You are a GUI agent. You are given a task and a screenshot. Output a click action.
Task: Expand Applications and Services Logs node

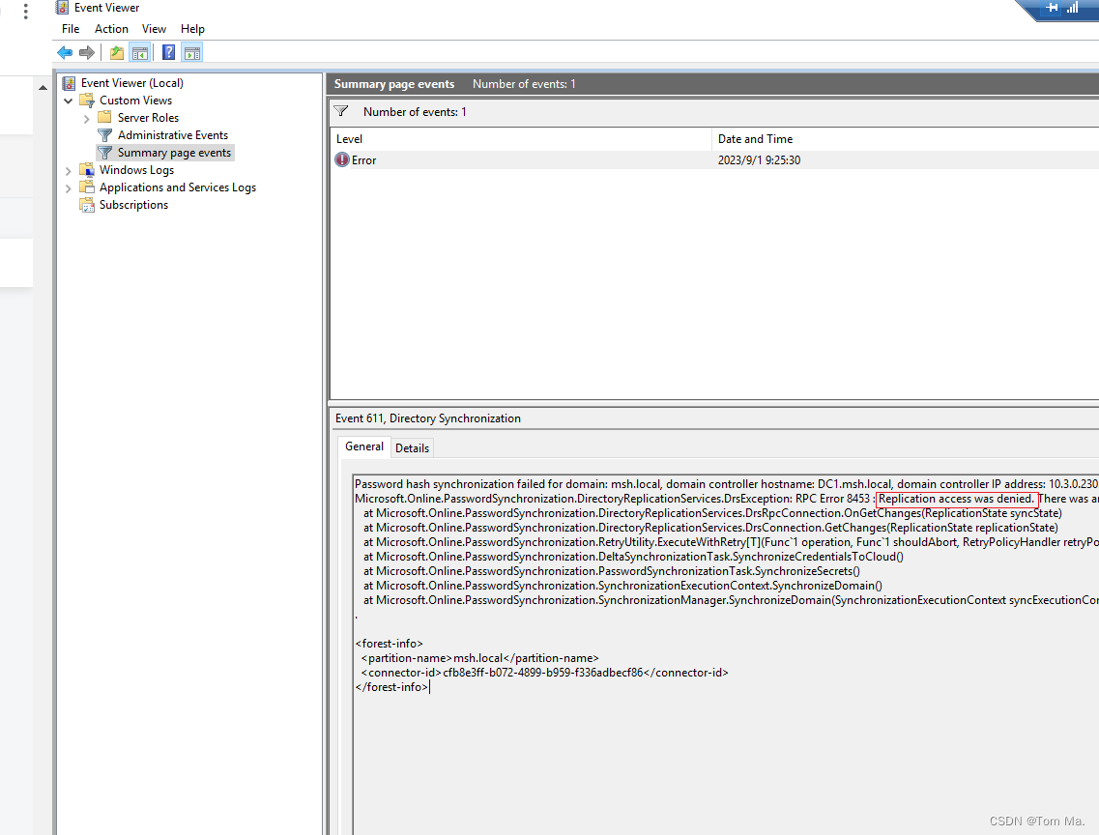[69, 188]
